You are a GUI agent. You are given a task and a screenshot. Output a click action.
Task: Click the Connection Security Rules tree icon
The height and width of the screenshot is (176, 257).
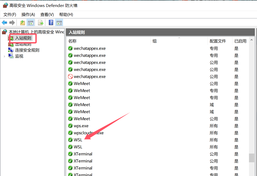pos(11,50)
